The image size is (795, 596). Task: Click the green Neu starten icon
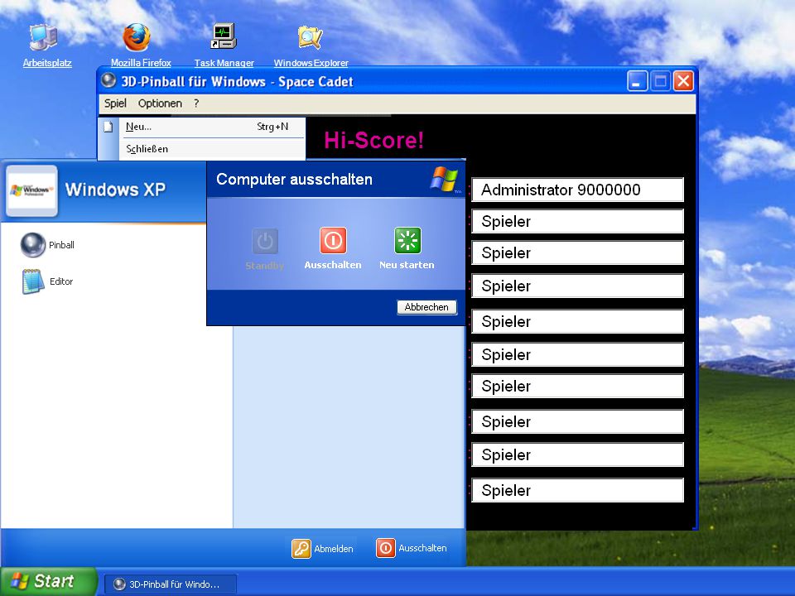(407, 240)
